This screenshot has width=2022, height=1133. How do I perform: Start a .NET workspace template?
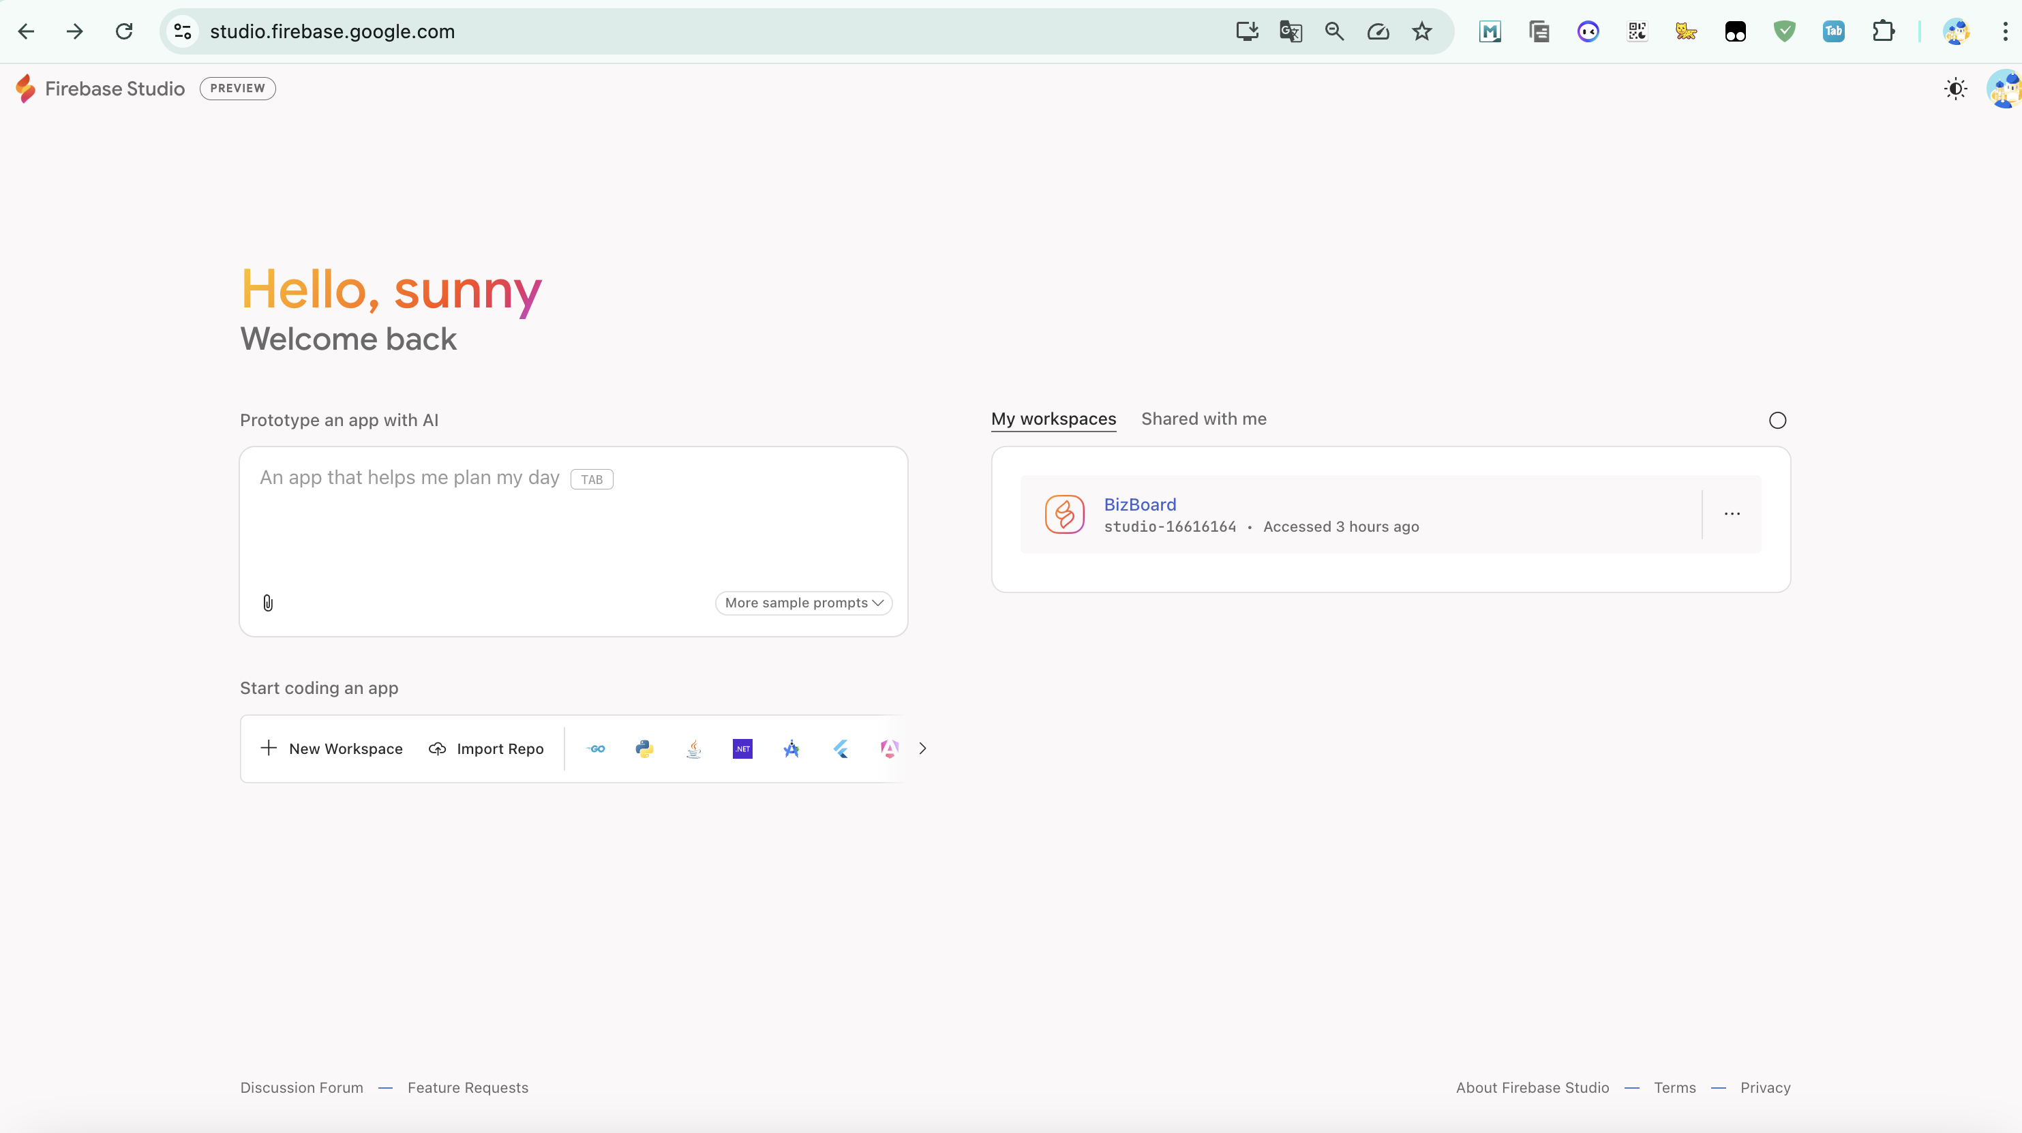742,749
